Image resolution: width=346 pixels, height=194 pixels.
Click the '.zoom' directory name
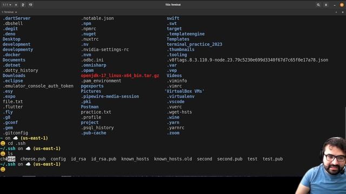(173, 133)
